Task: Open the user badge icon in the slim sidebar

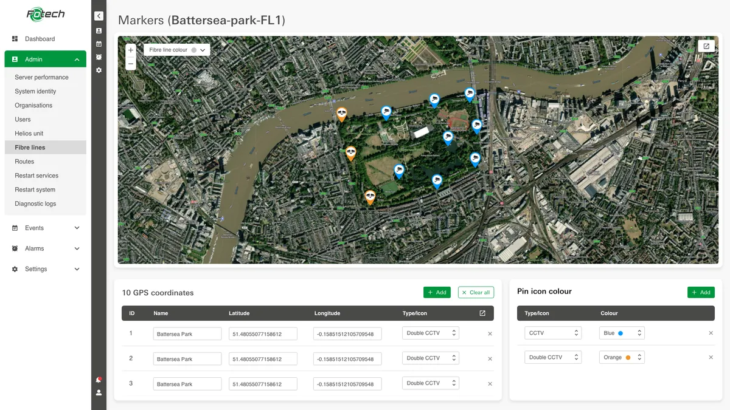Action: [99, 30]
